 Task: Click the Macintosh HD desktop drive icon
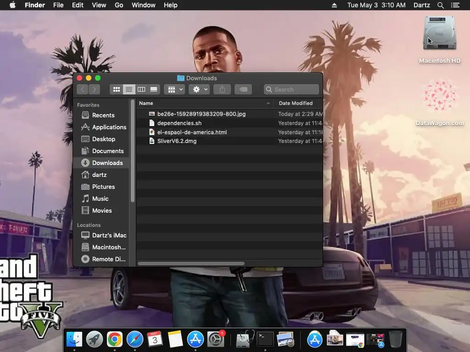440,33
